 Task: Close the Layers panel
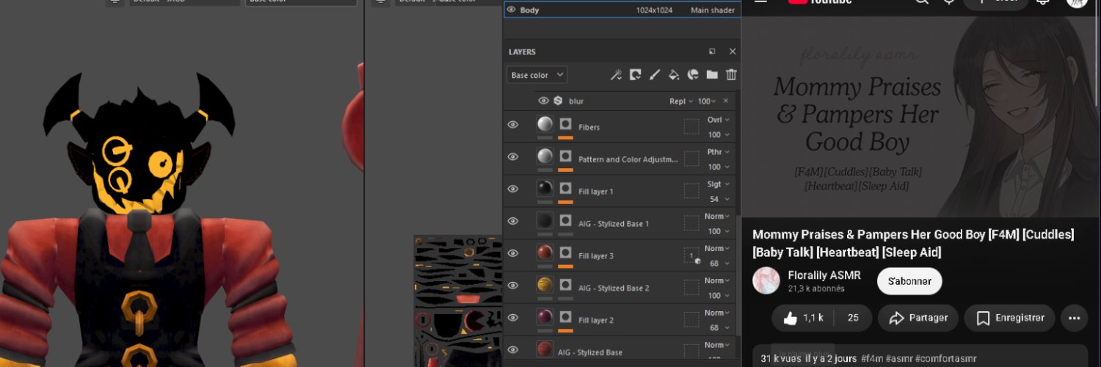(732, 51)
